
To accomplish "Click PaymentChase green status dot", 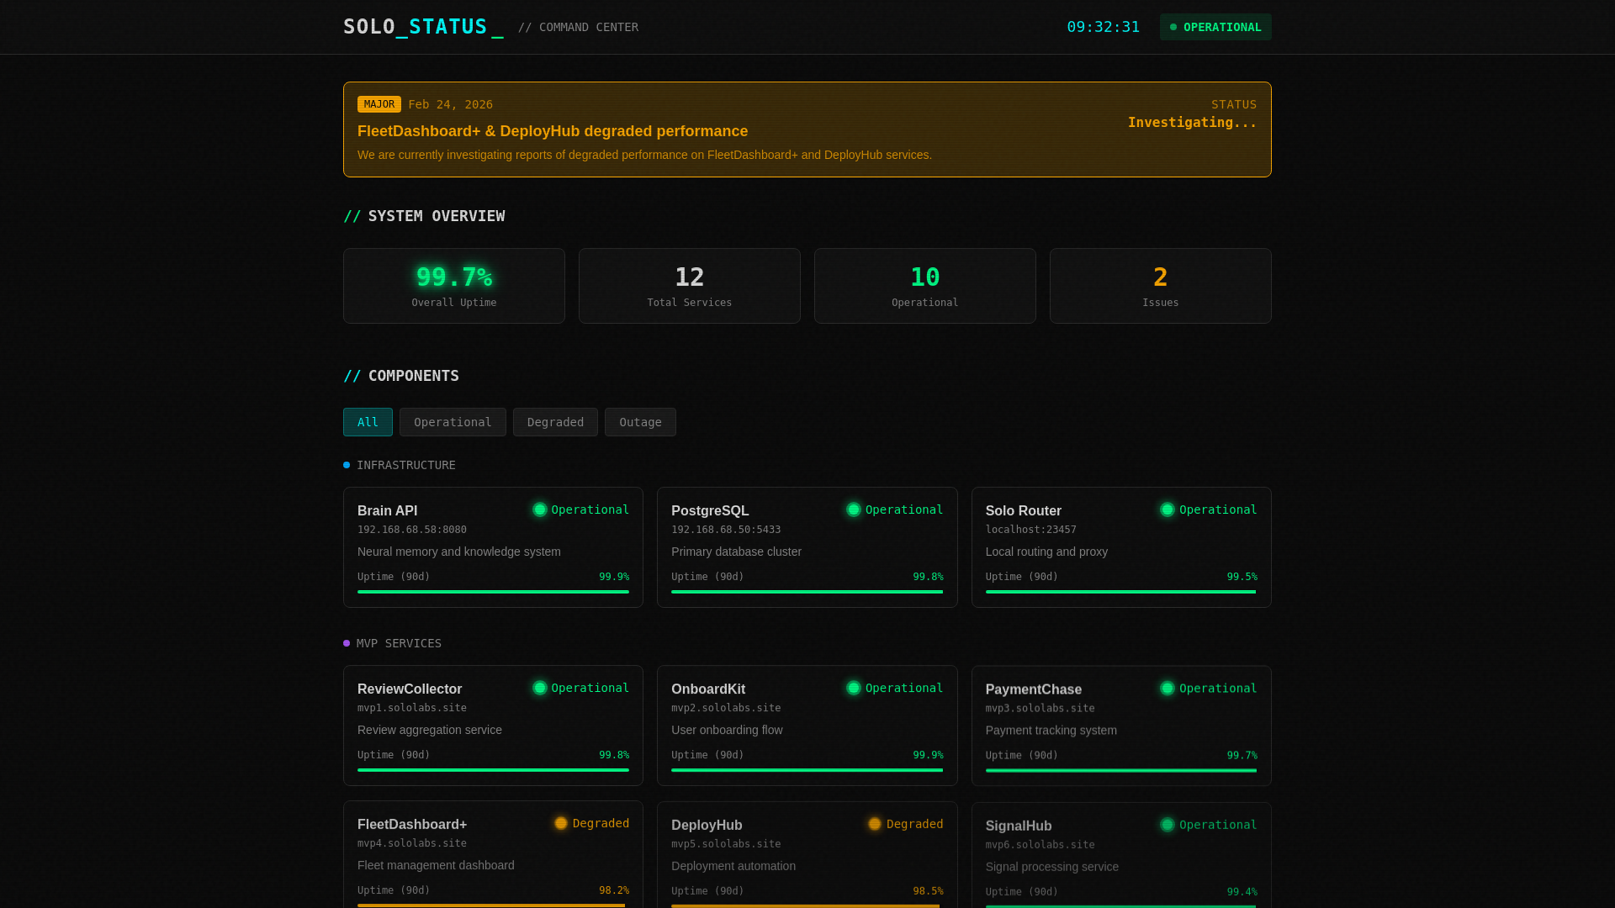I will pyautogui.click(x=1168, y=688).
